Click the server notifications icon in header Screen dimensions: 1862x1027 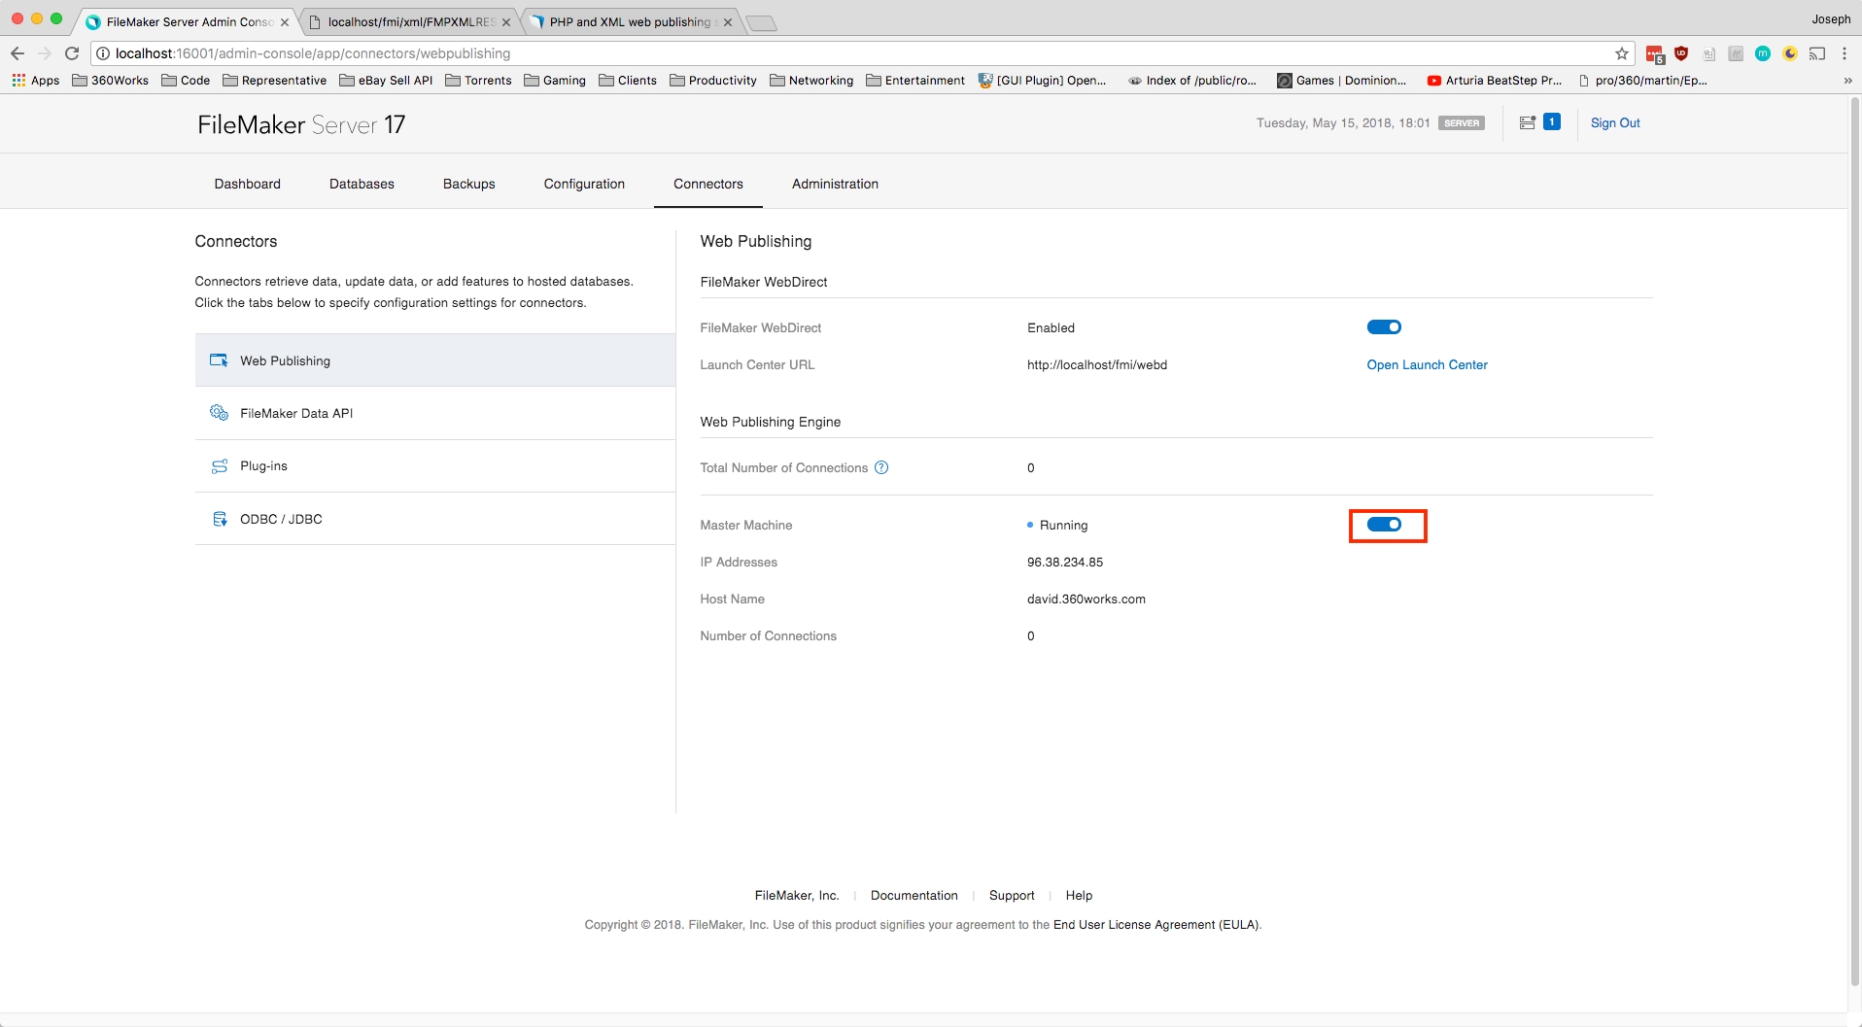(x=1528, y=122)
